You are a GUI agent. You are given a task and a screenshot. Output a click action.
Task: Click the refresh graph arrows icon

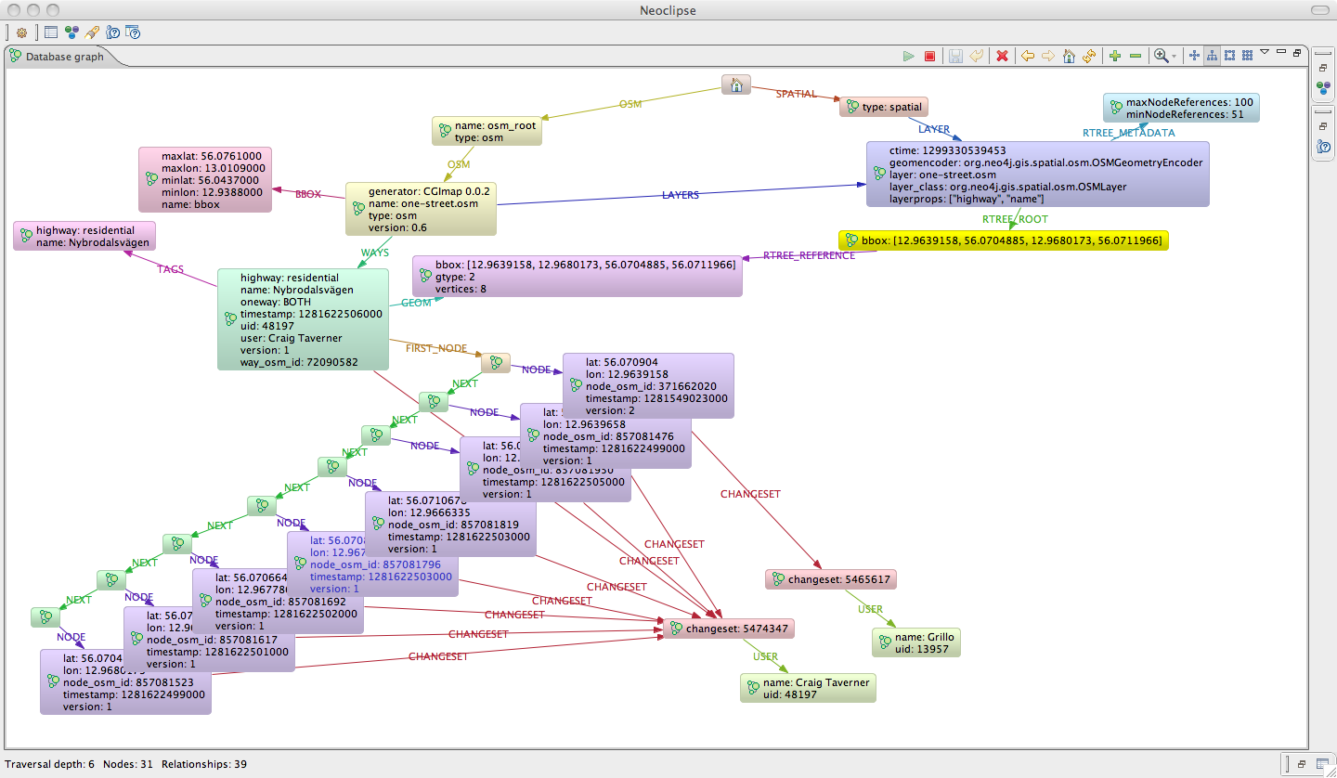[x=1089, y=57]
